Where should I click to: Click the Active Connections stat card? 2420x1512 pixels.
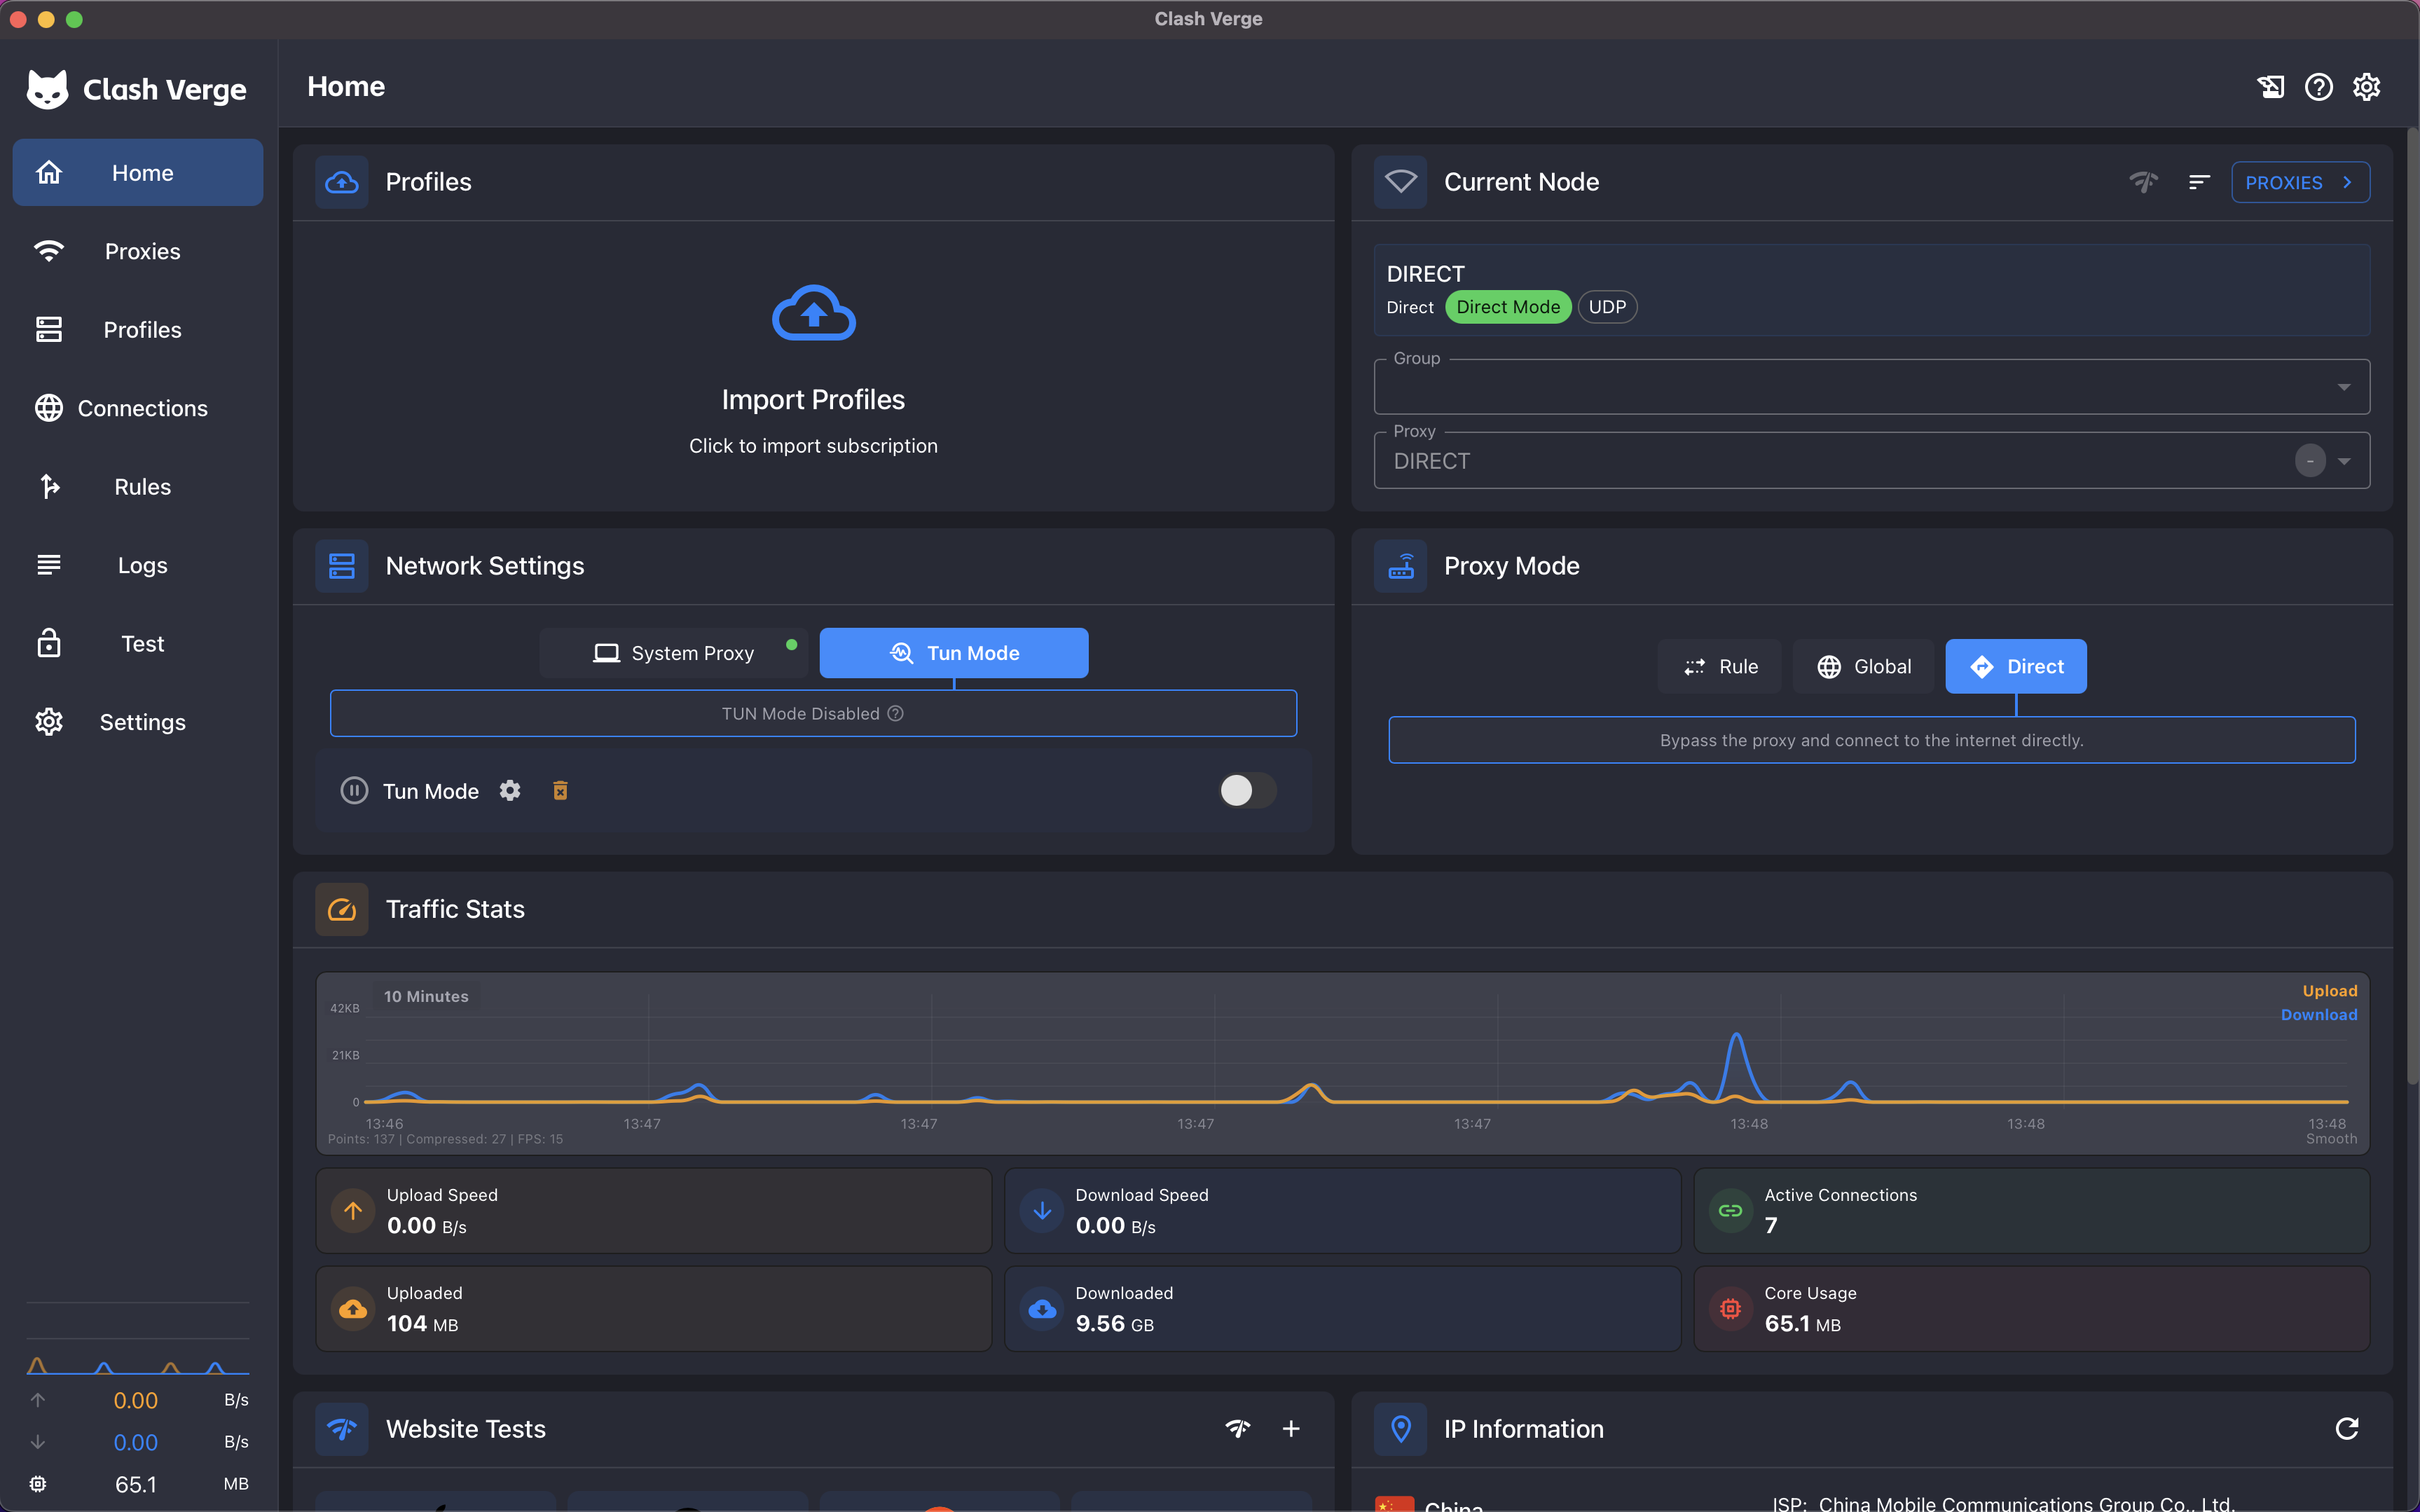[x=2032, y=1211]
